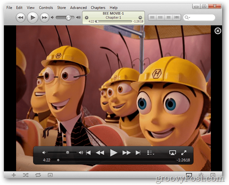Click the right circular arrow in the now-playing display
Viewport: 229px width, 185px height.
[x=140, y=18]
